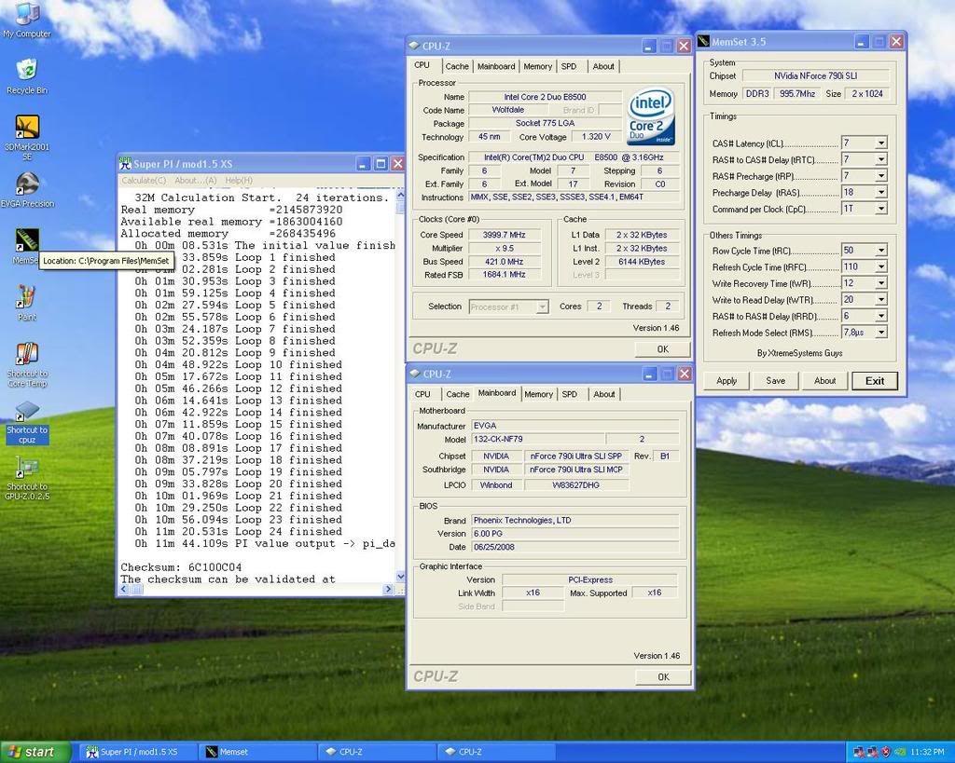The image size is (955, 763).
Task: Click Super PI horizontal scrollbar left arrow
Action: click(x=124, y=589)
